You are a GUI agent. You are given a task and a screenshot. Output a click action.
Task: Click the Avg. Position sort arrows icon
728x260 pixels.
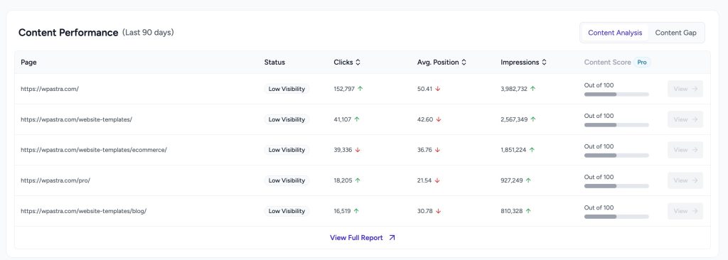coord(464,63)
